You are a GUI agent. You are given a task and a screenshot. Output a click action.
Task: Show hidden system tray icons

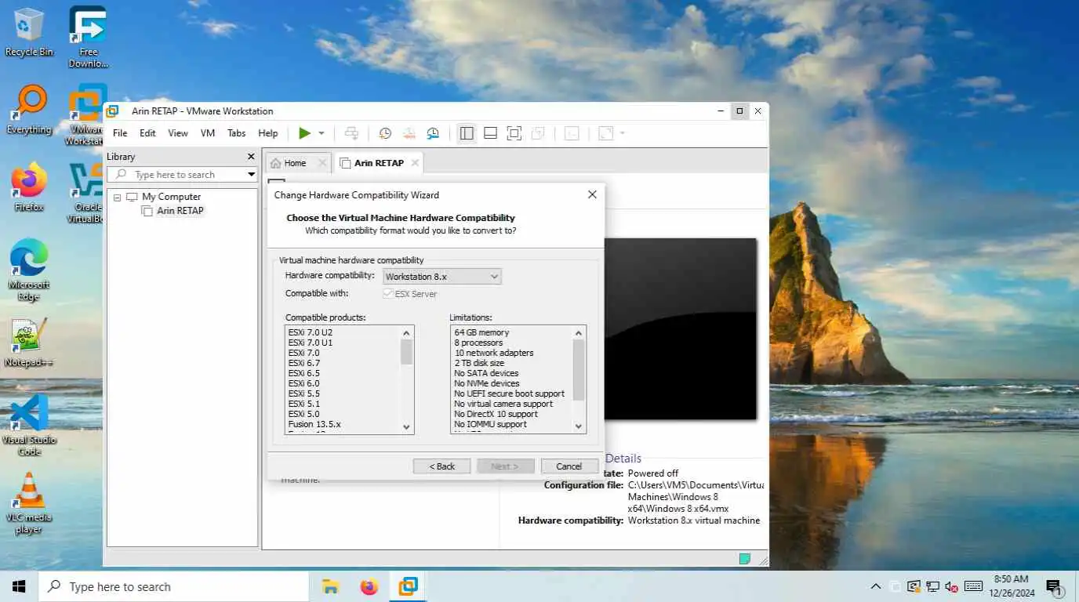click(x=876, y=586)
